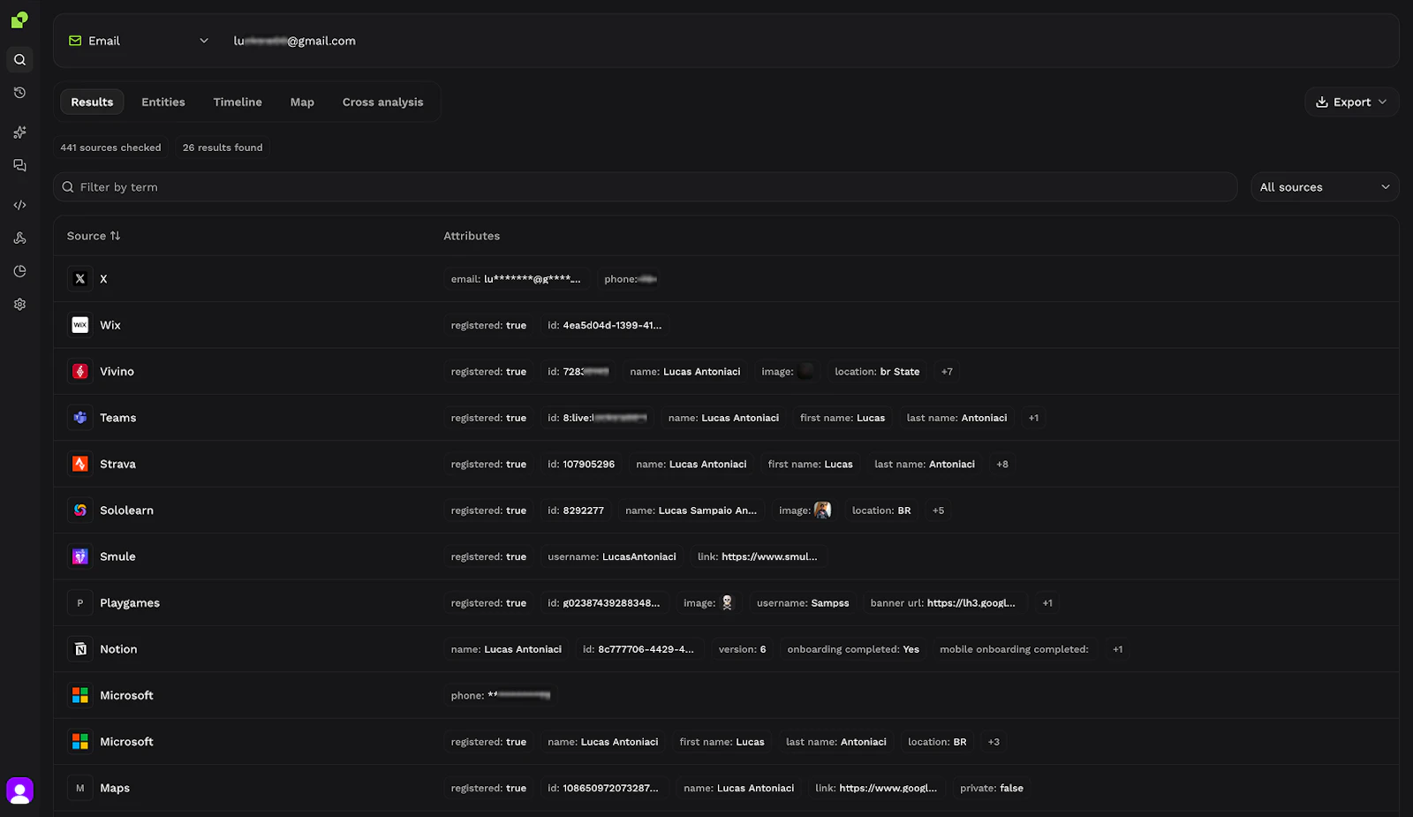Expand the +3 attributes in Microsoft row

pyautogui.click(x=994, y=742)
